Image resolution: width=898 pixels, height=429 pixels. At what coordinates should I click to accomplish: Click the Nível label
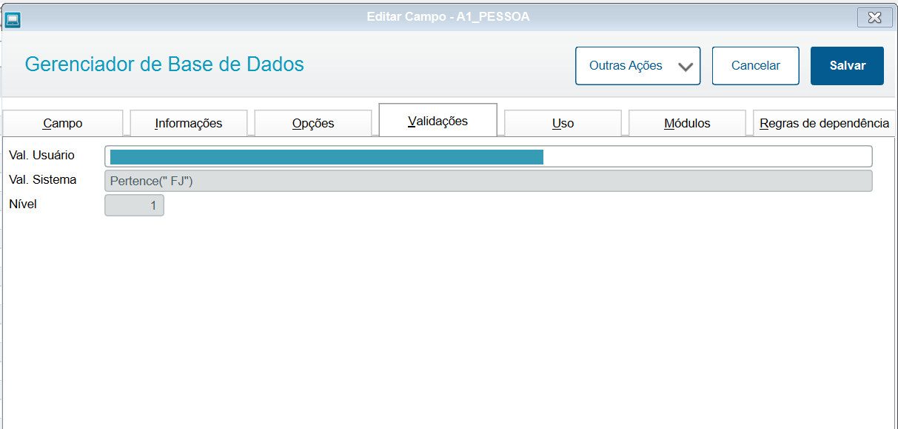click(23, 204)
